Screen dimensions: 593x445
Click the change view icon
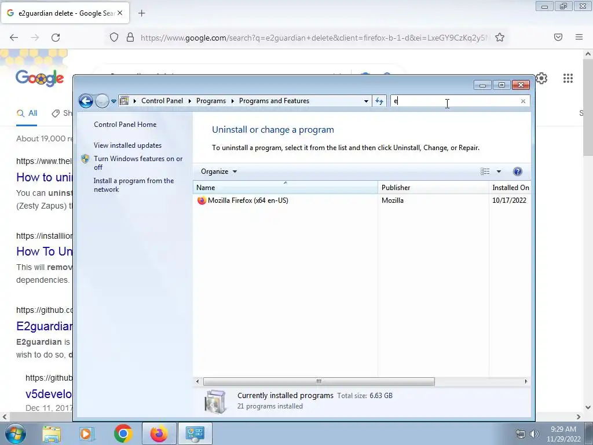click(485, 172)
